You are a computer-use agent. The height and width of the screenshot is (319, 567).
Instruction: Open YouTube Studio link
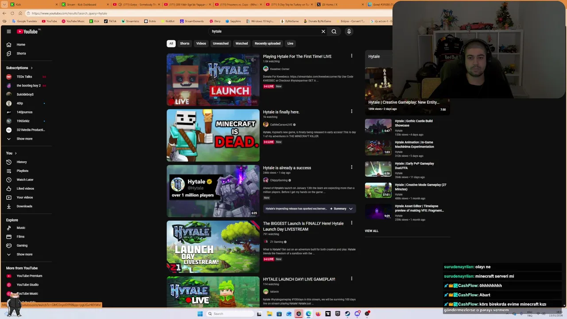pos(27,284)
